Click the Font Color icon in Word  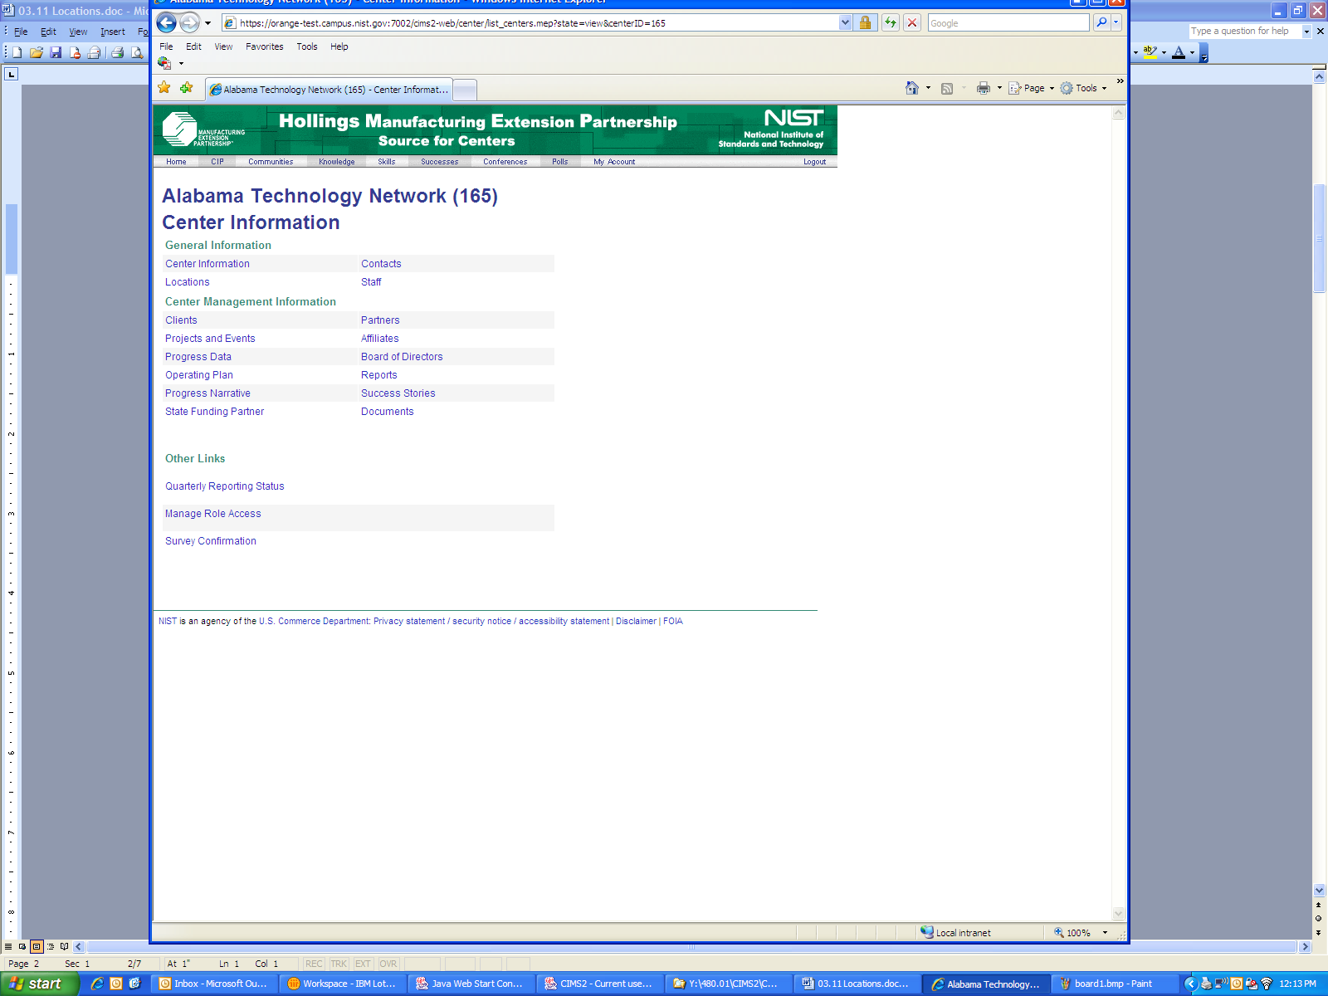(1179, 51)
